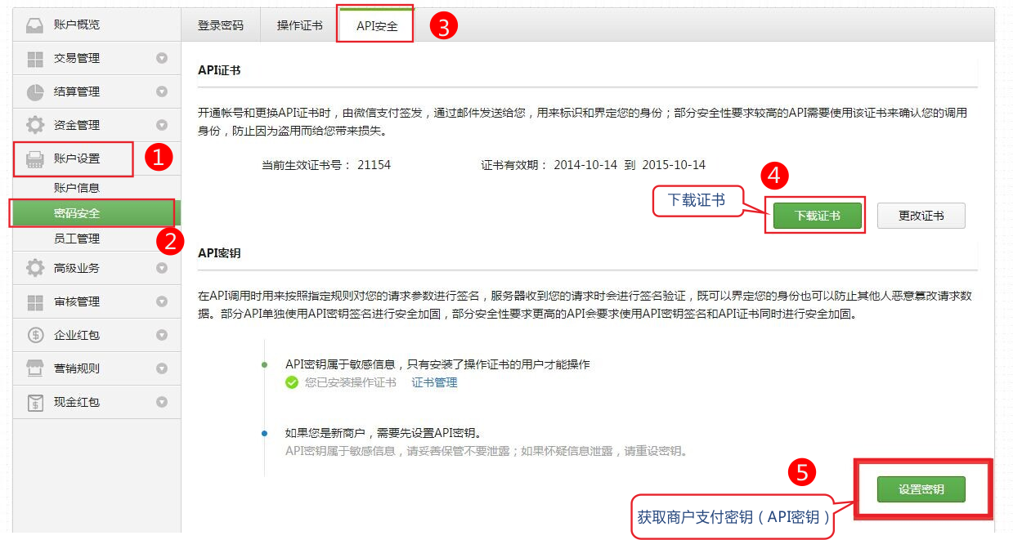Switch to the 登录密码 tab

220,25
